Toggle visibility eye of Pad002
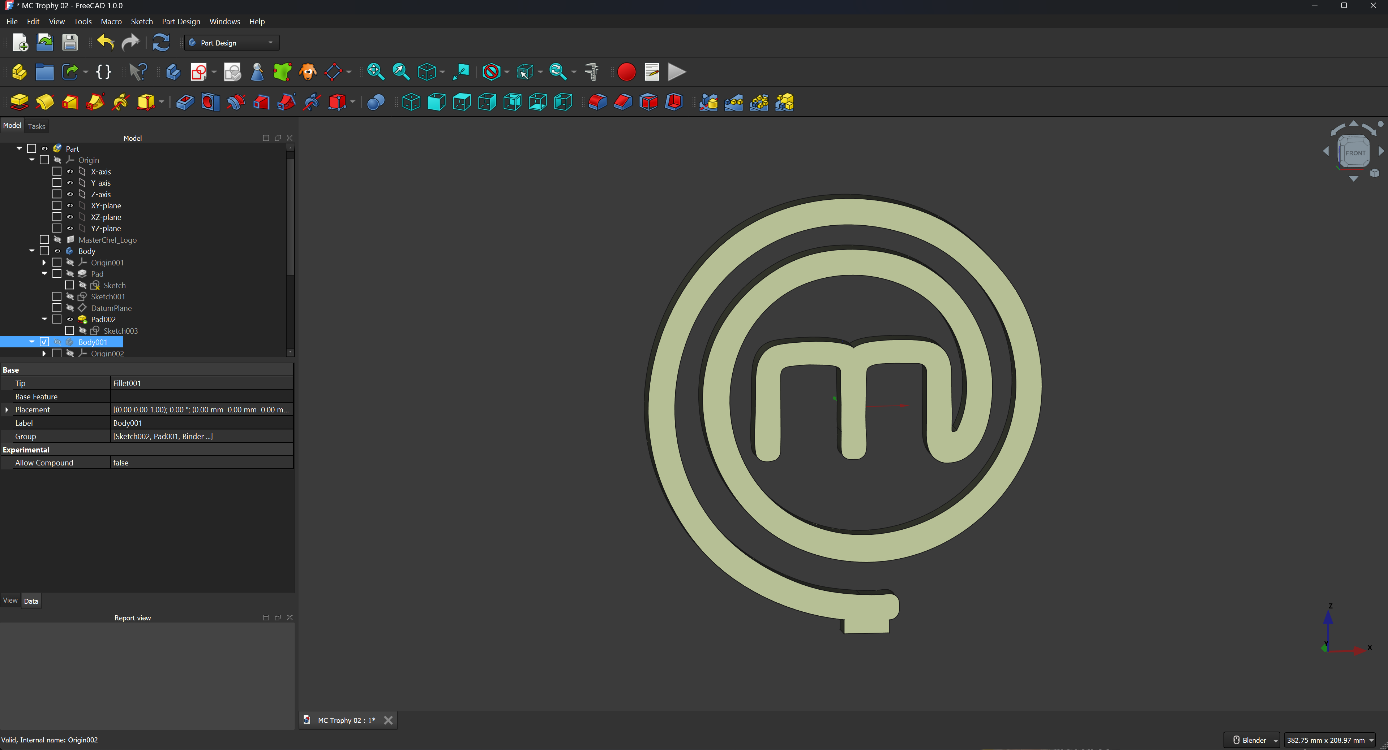This screenshot has height=750, width=1388. (x=69, y=319)
